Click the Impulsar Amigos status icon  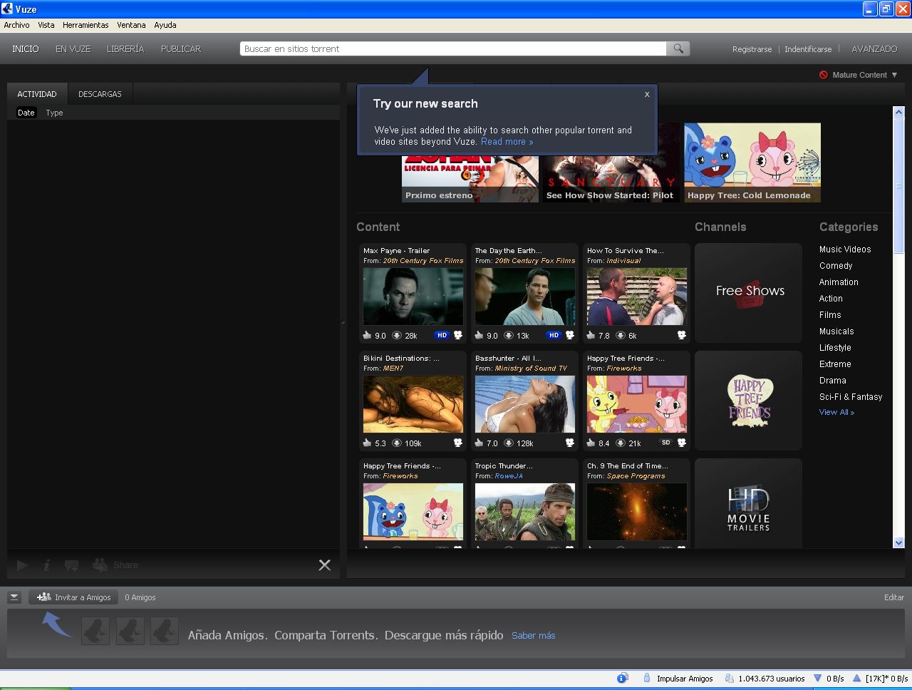pyautogui.click(x=647, y=679)
